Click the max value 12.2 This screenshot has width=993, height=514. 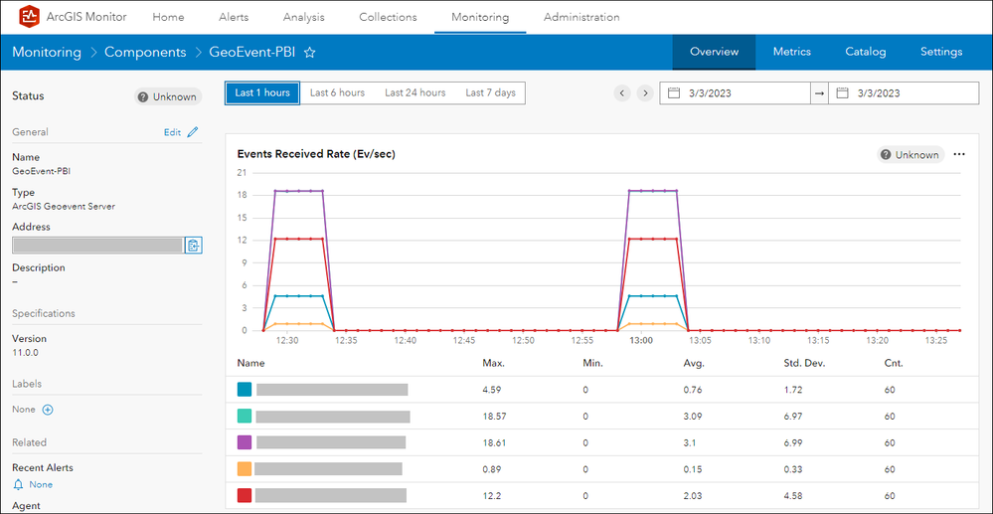(x=490, y=495)
